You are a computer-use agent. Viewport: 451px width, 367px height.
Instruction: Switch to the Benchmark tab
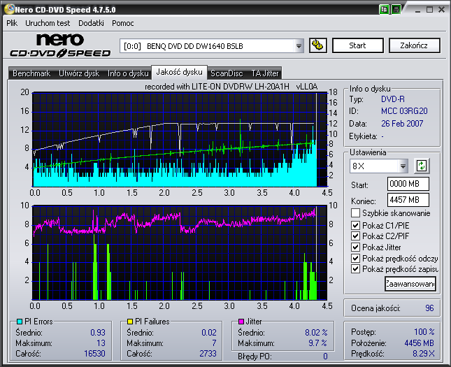click(x=31, y=73)
